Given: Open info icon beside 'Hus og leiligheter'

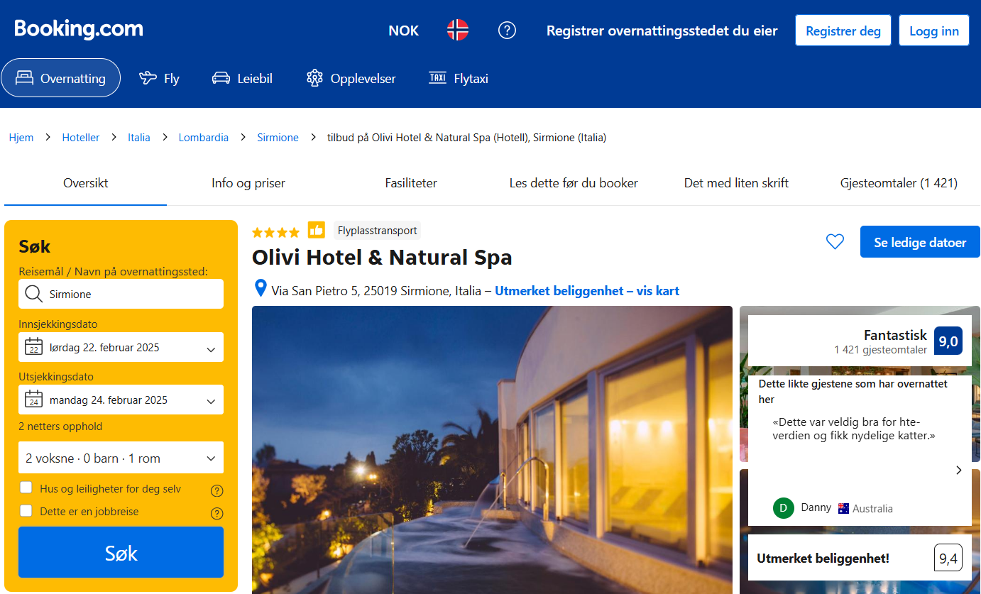Looking at the screenshot, I should click(x=217, y=490).
